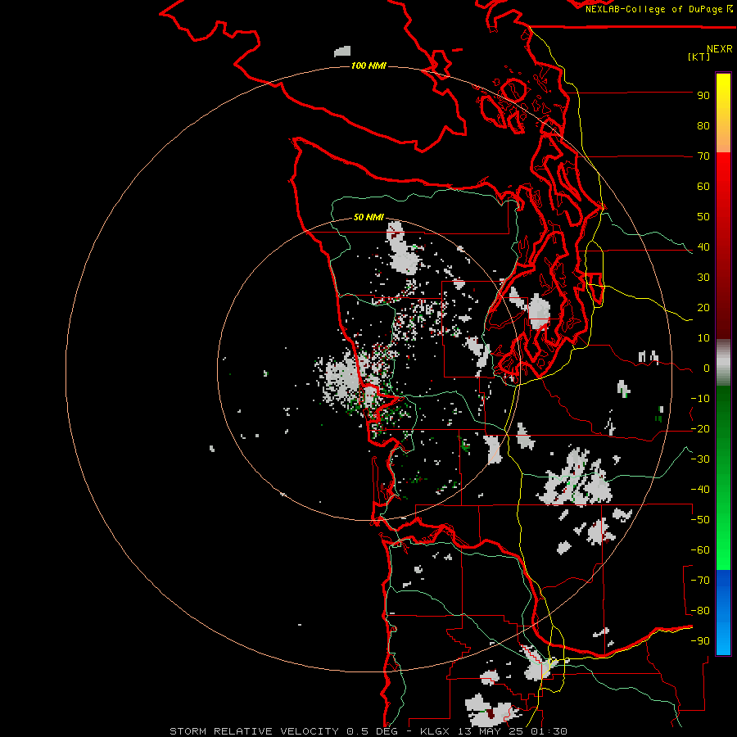Click the -60 value on velocity scale
This screenshot has width=737, height=737.
700,550
